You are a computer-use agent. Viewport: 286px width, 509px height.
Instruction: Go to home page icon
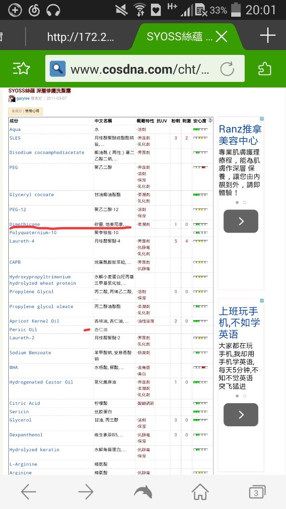coord(200,492)
